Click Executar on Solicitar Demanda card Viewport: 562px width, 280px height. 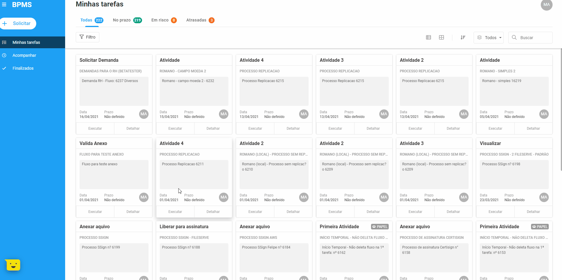95,129
